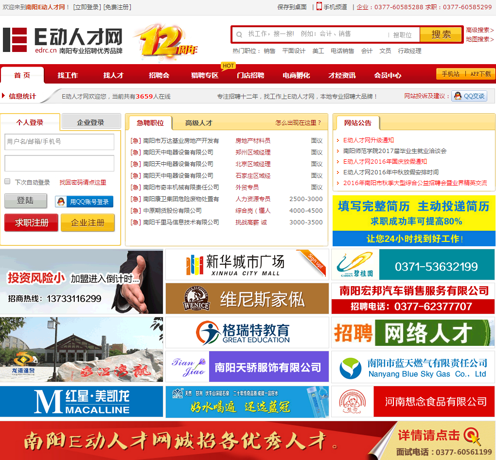
Task: Click the 手机站 button
Action: click(450, 74)
